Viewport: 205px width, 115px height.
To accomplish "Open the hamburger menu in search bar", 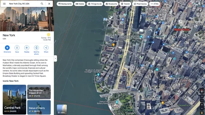I will 4,4.
